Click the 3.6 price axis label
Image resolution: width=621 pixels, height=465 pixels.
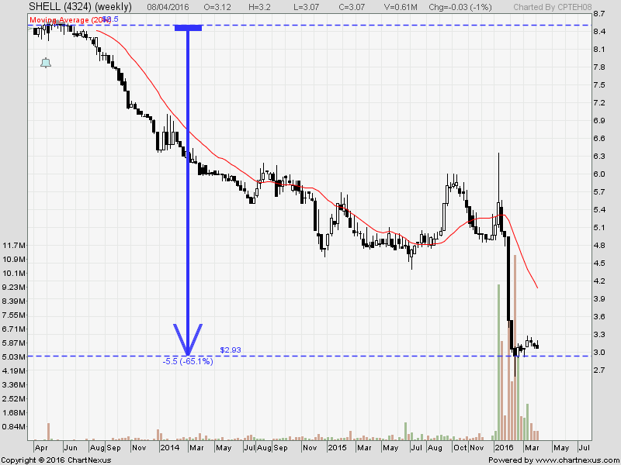coord(599,316)
